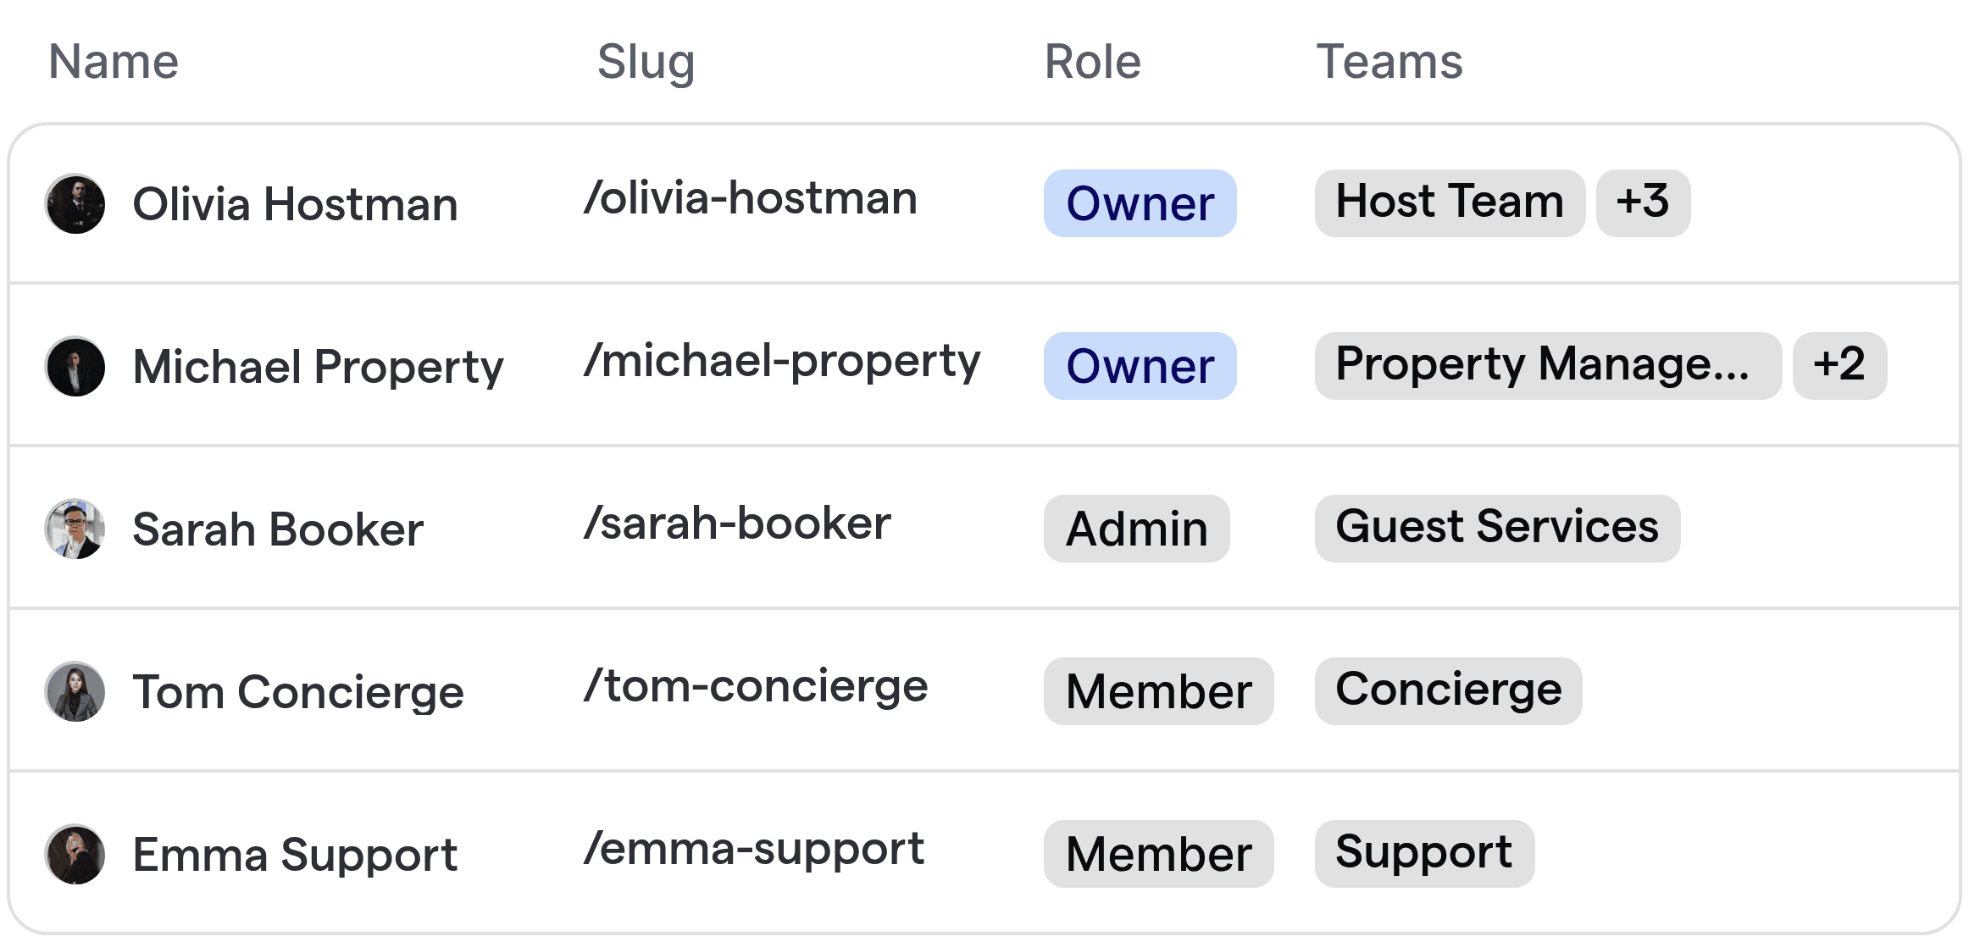Click Olivia Hostman's Owner role badge

1140,203
